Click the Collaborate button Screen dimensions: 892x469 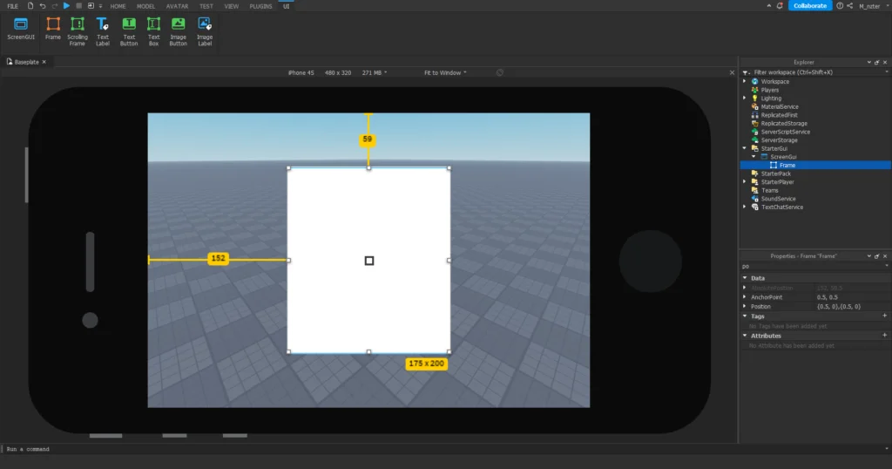[810, 5]
